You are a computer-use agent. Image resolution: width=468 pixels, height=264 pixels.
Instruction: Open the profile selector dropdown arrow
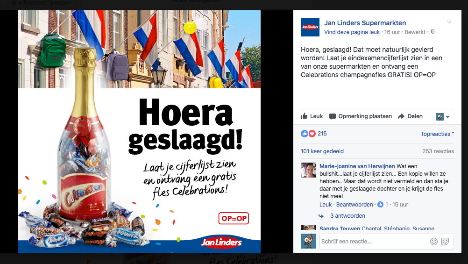[448, 117]
